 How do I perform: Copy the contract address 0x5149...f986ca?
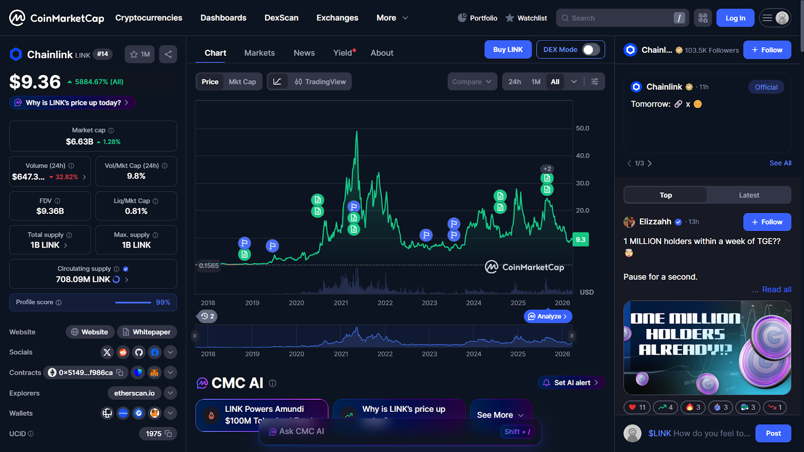point(119,372)
